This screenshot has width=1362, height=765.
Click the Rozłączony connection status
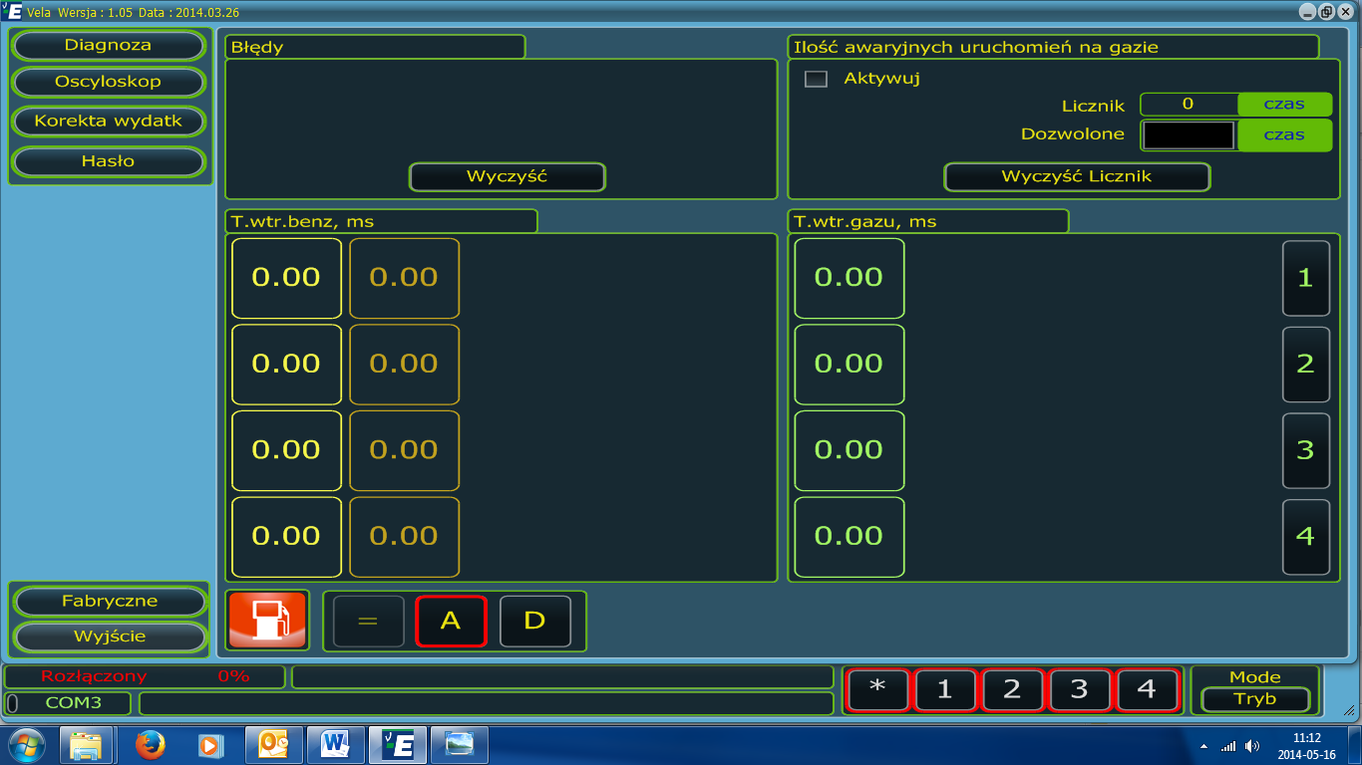coord(94,676)
